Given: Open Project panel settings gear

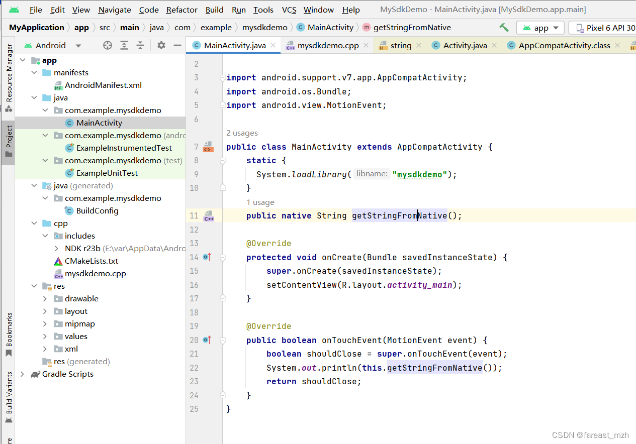Looking at the screenshot, I should [x=161, y=45].
